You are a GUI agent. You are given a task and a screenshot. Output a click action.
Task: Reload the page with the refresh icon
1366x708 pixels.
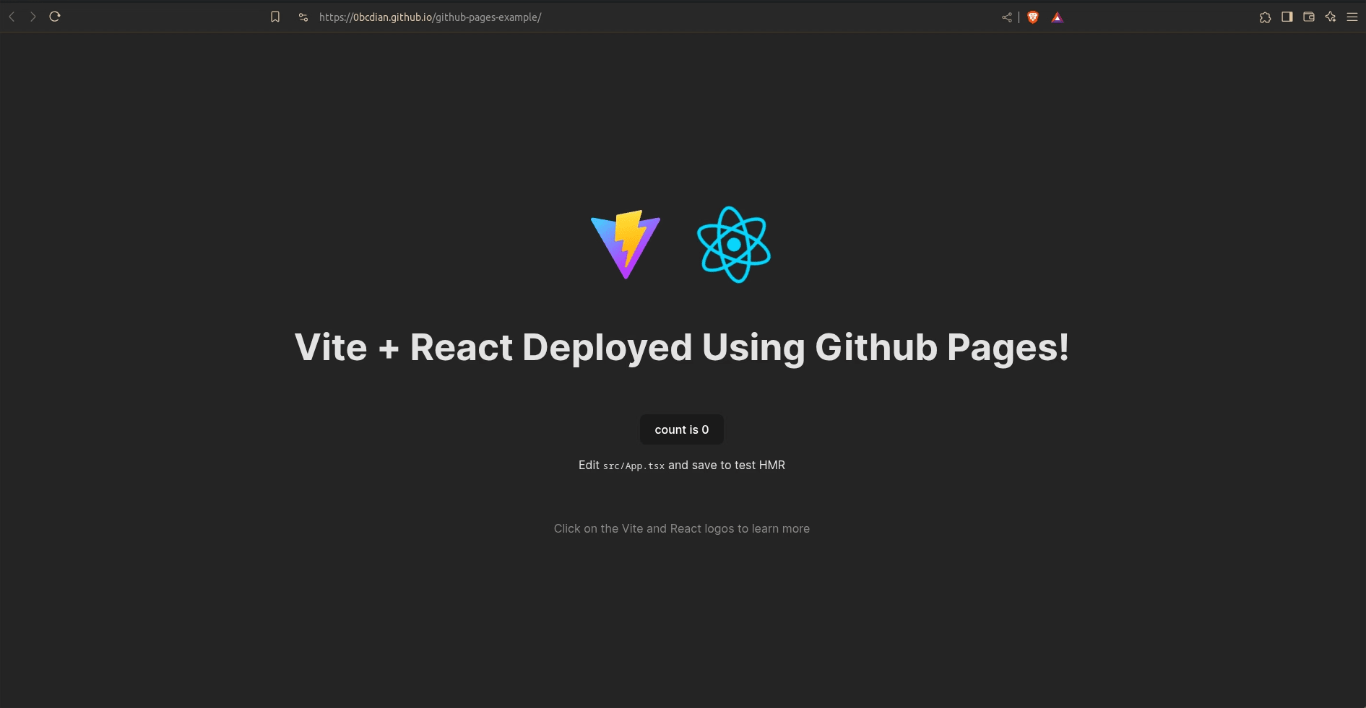click(x=55, y=17)
